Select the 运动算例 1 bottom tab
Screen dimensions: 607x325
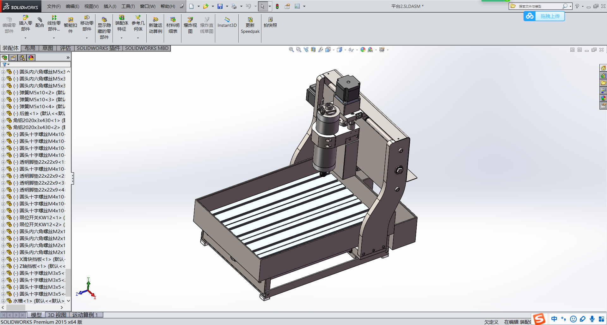click(85, 315)
